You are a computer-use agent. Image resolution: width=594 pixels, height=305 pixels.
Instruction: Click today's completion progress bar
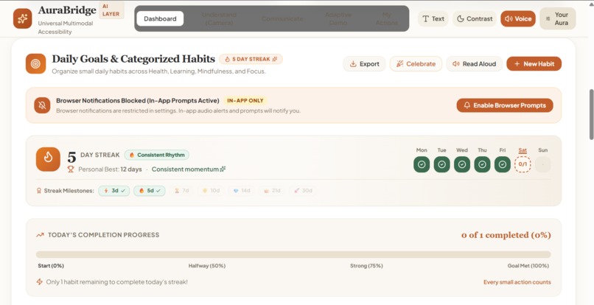tap(293, 255)
